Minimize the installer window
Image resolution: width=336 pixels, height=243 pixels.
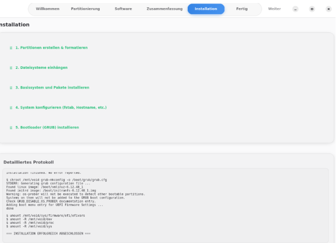[x=296, y=9]
